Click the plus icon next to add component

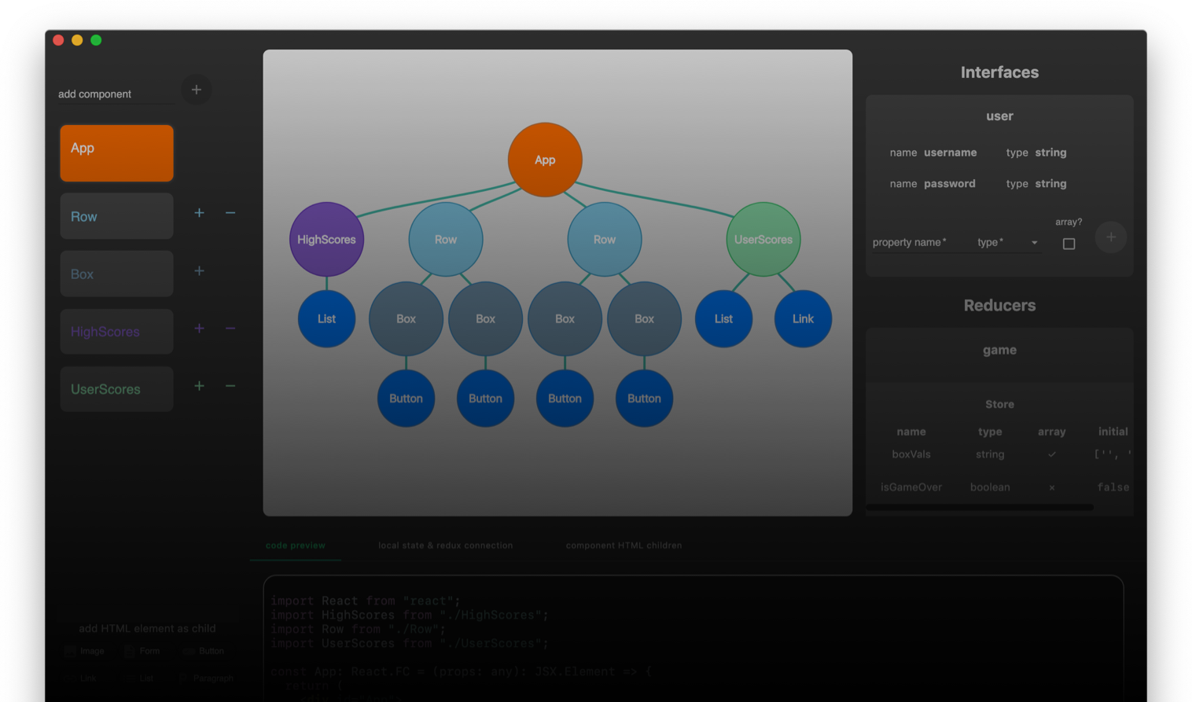197,90
